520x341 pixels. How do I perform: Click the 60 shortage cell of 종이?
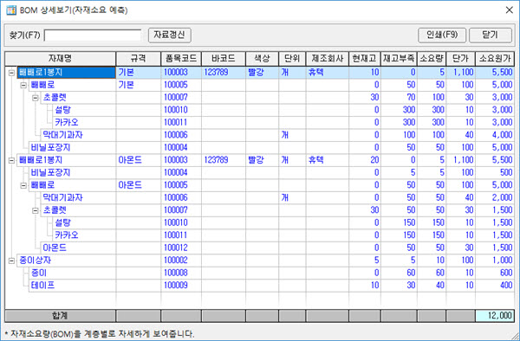click(x=400, y=273)
